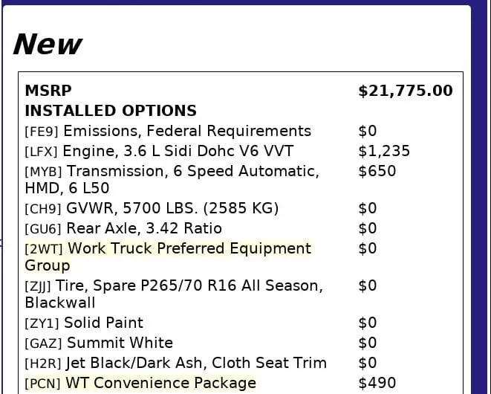
Task: Click the $1,235 engine price
Action: 384,151
